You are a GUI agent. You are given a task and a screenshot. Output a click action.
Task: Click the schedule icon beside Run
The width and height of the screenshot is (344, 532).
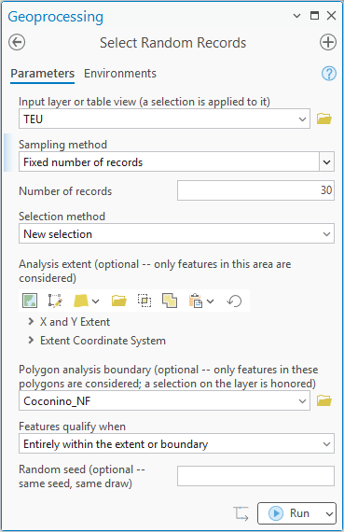pos(241,513)
